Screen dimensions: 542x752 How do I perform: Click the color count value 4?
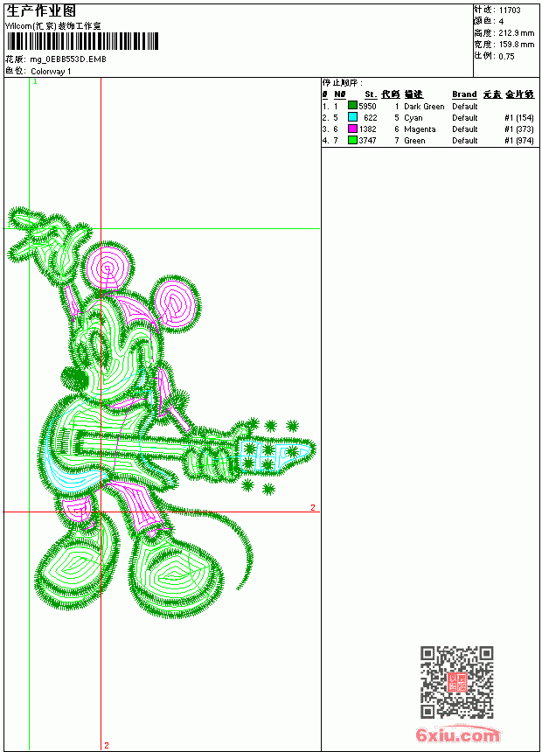(x=501, y=22)
